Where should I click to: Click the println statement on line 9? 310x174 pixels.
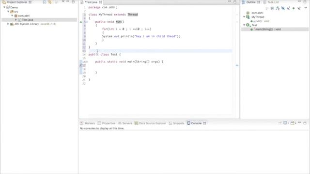click(141, 36)
